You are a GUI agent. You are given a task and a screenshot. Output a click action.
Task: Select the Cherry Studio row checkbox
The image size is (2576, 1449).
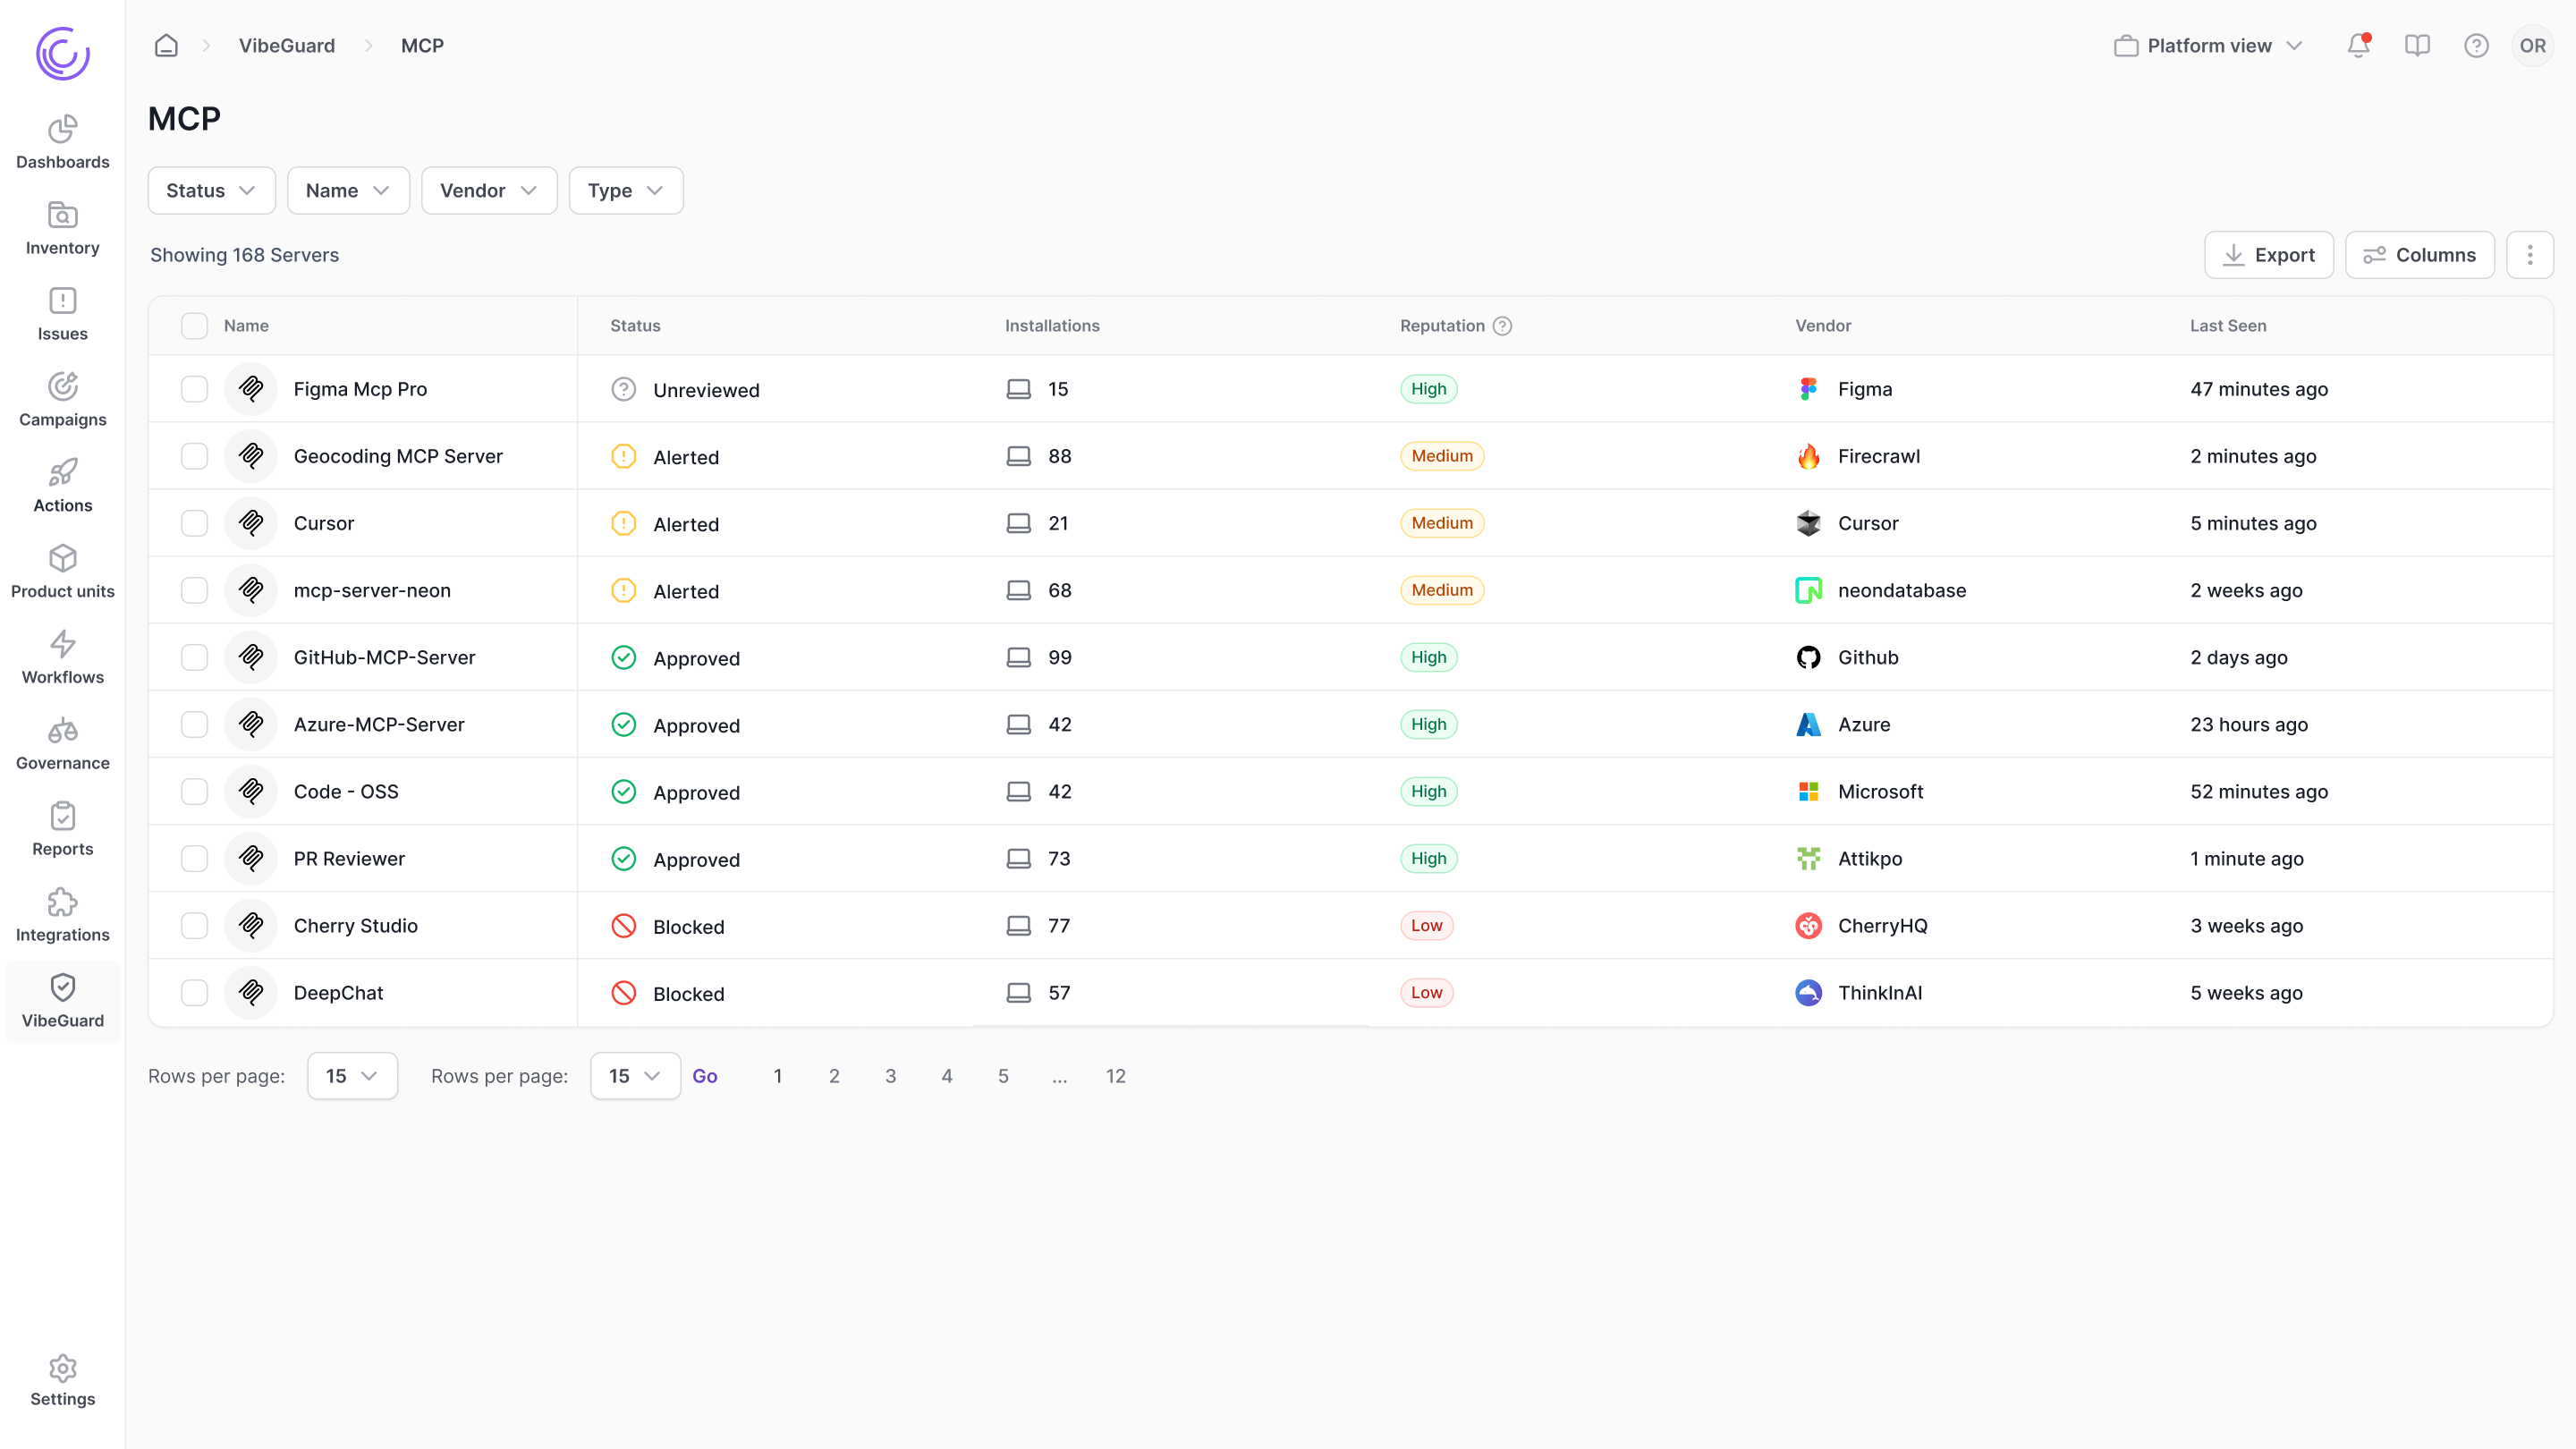[194, 926]
